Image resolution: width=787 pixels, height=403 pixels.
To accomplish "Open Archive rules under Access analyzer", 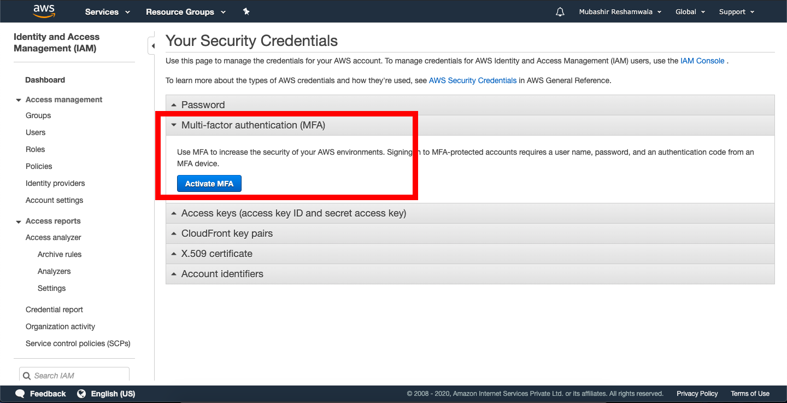I will point(60,254).
